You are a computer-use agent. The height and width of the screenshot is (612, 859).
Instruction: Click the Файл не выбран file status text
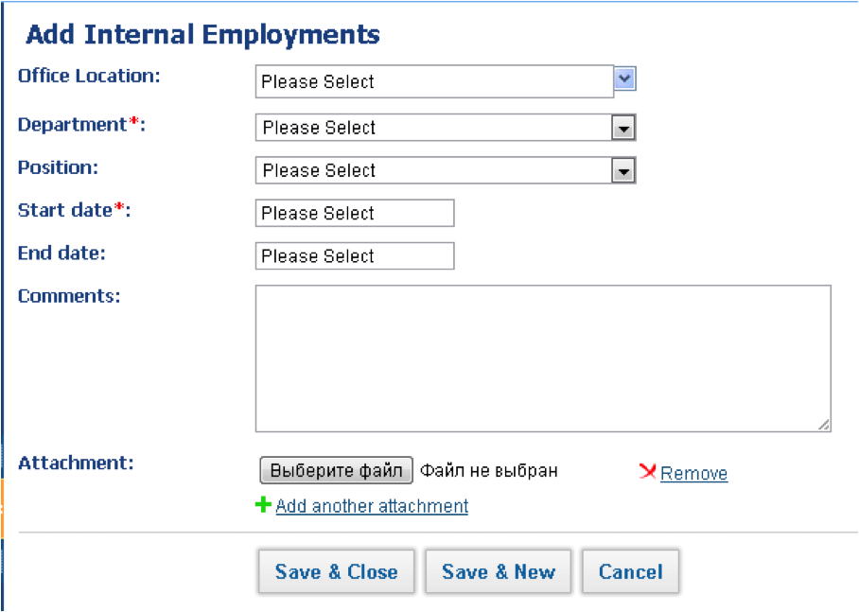click(489, 471)
